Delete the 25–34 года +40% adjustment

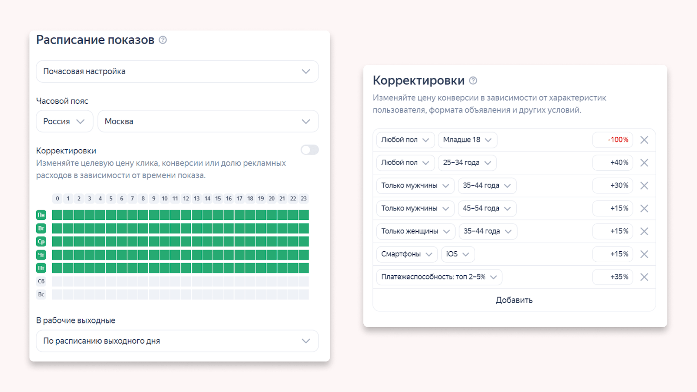(x=644, y=163)
